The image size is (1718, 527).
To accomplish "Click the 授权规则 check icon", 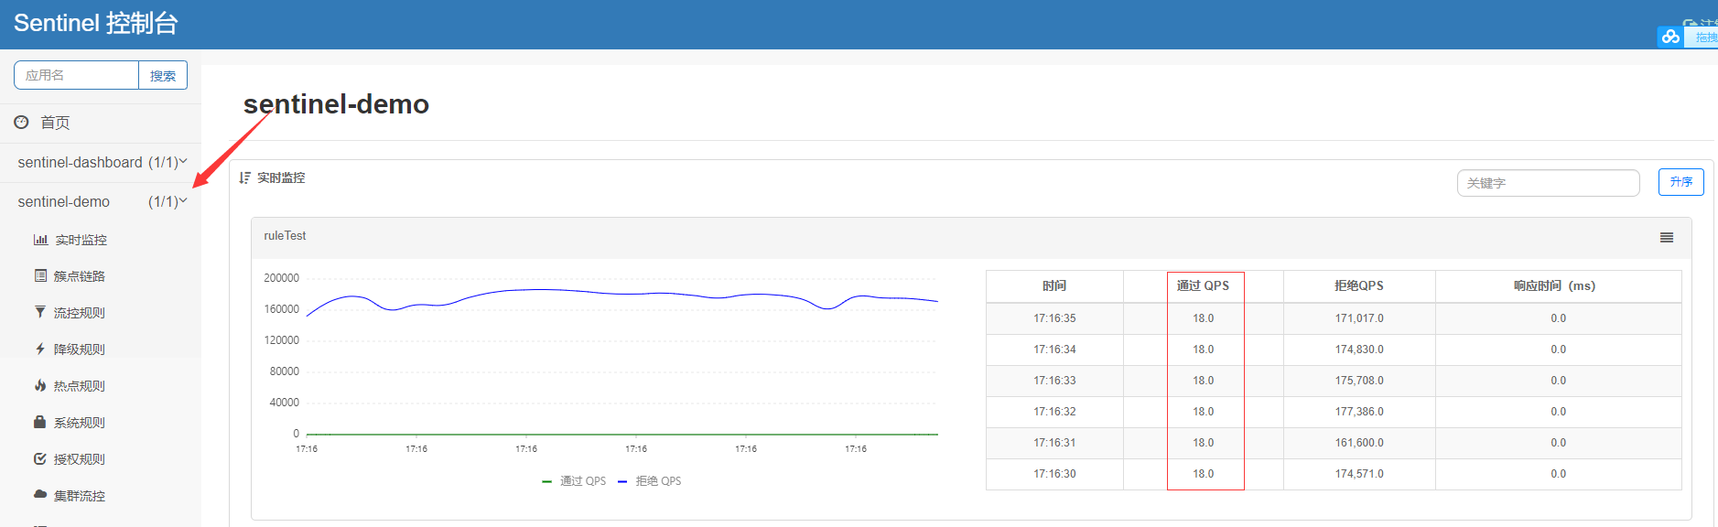I will tap(40, 458).
